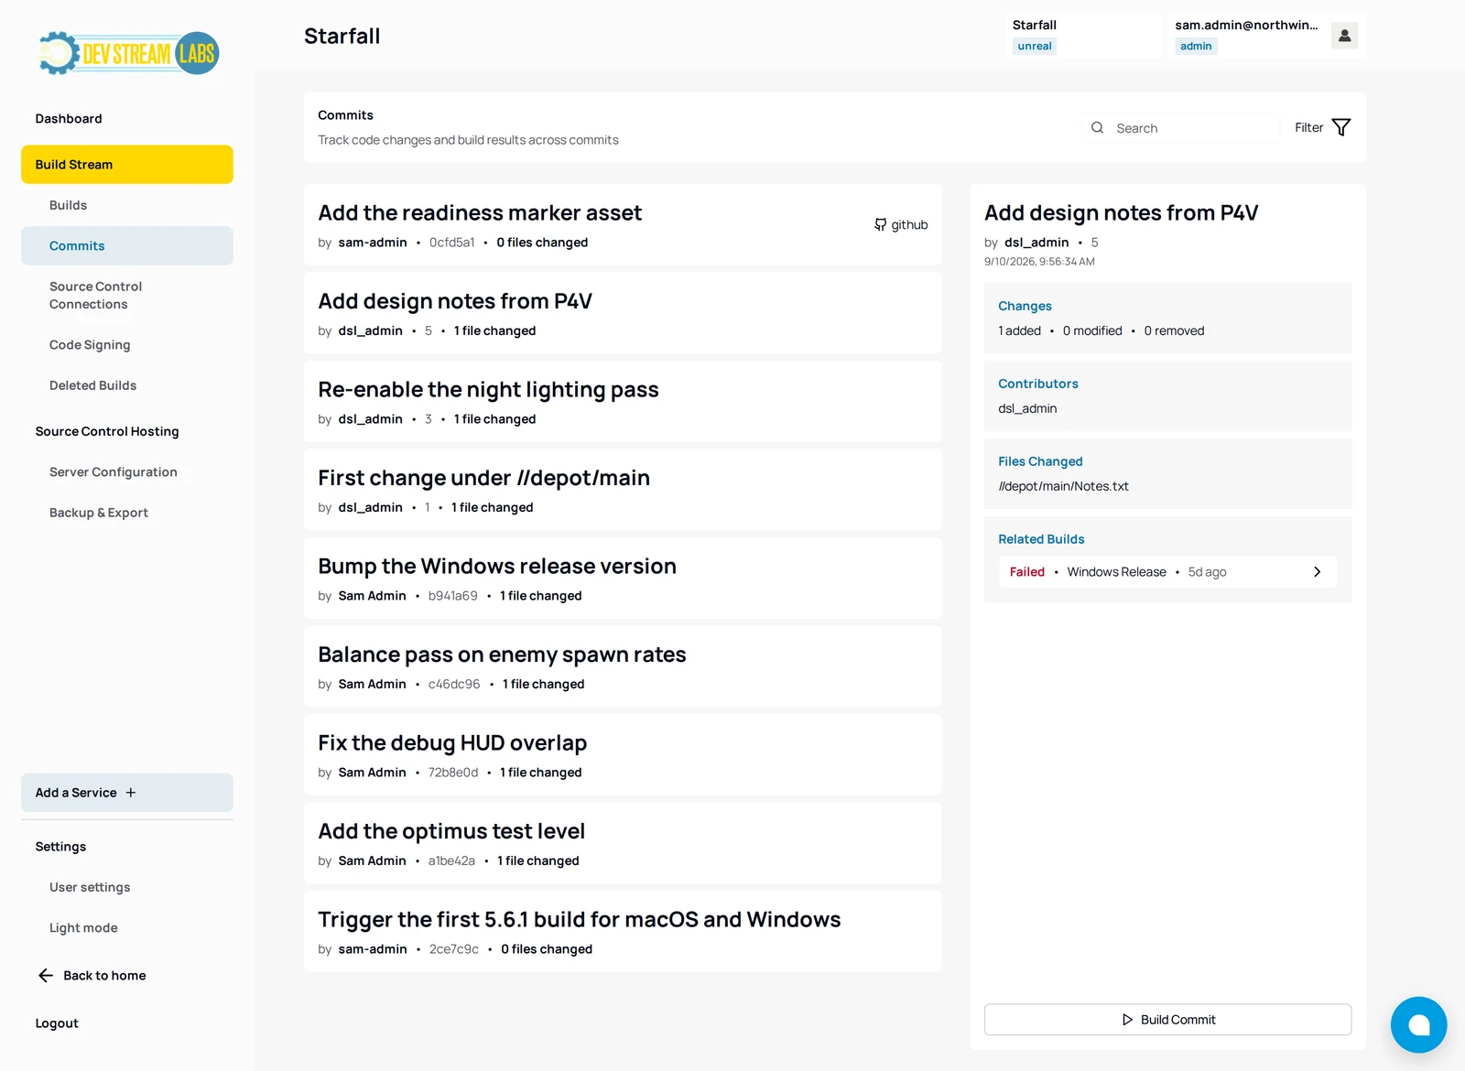
Task: Click the github source icon
Action: click(x=880, y=224)
